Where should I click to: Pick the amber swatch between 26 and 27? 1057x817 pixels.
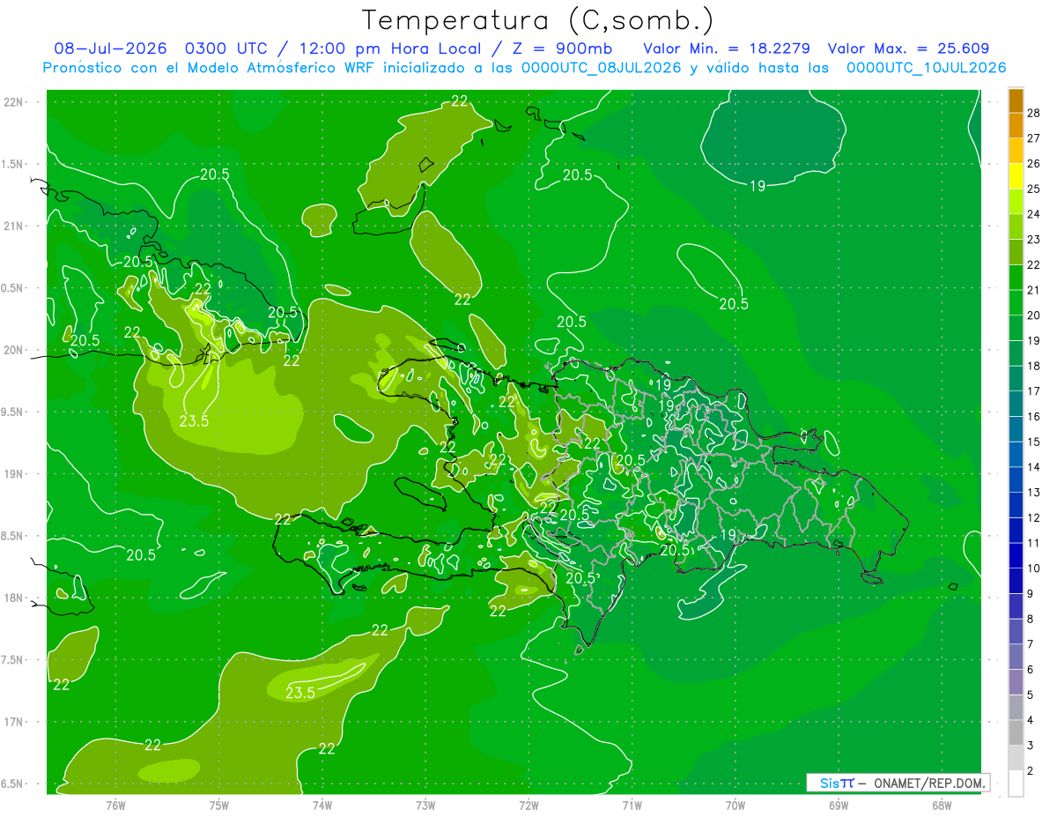click(1016, 151)
